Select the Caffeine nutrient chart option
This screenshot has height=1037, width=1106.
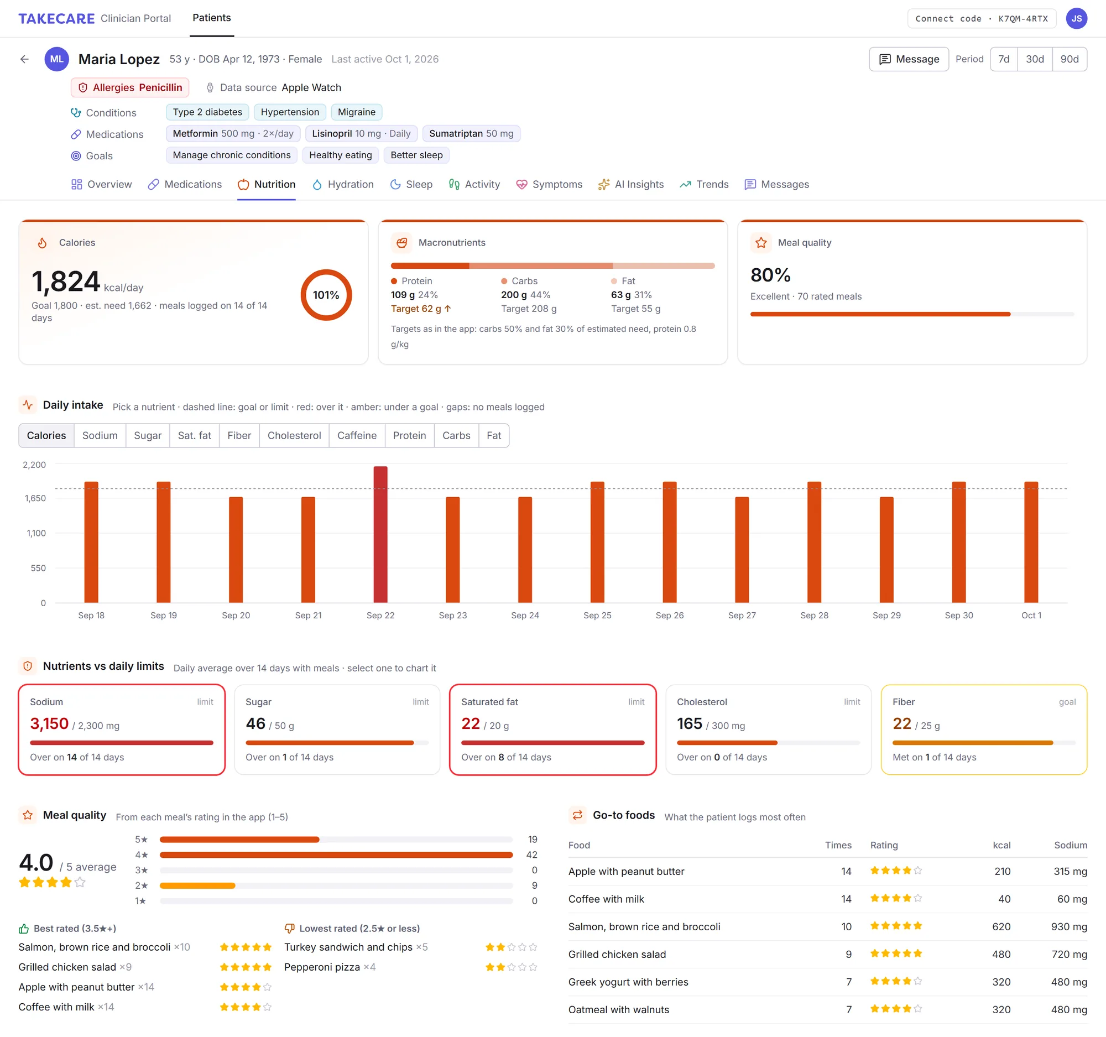(357, 436)
